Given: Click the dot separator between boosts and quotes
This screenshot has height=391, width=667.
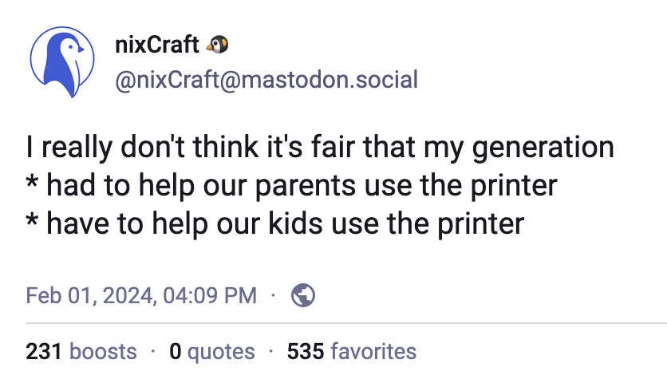Looking at the screenshot, I should click(153, 351).
